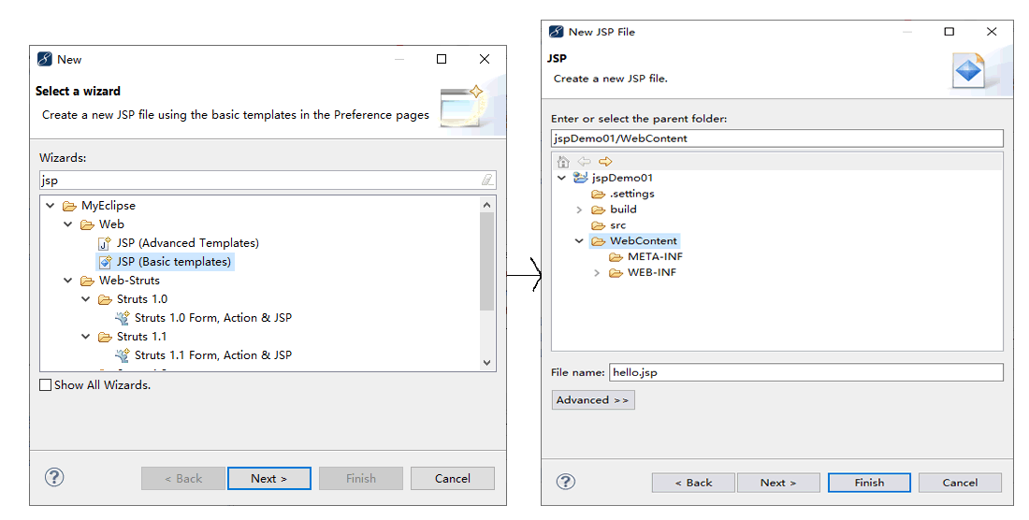Select the src folder label
Viewport: 1029px width, 520px height.
pyautogui.click(x=618, y=225)
